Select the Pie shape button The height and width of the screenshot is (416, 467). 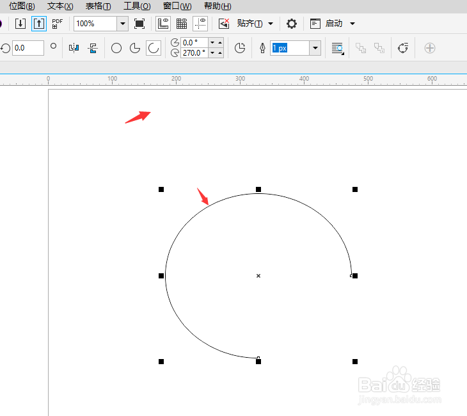pyautogui.click(x=135, y=48)
